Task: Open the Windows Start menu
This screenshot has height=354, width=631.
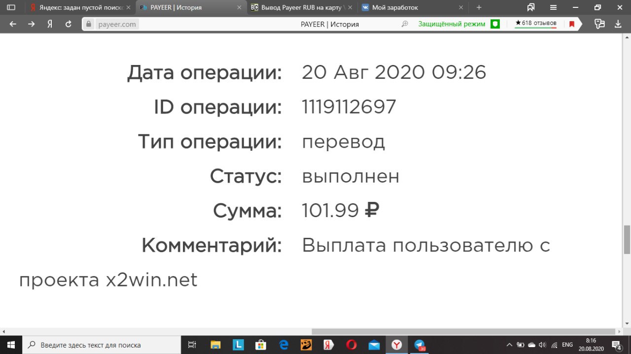Action: coord(11,345)
